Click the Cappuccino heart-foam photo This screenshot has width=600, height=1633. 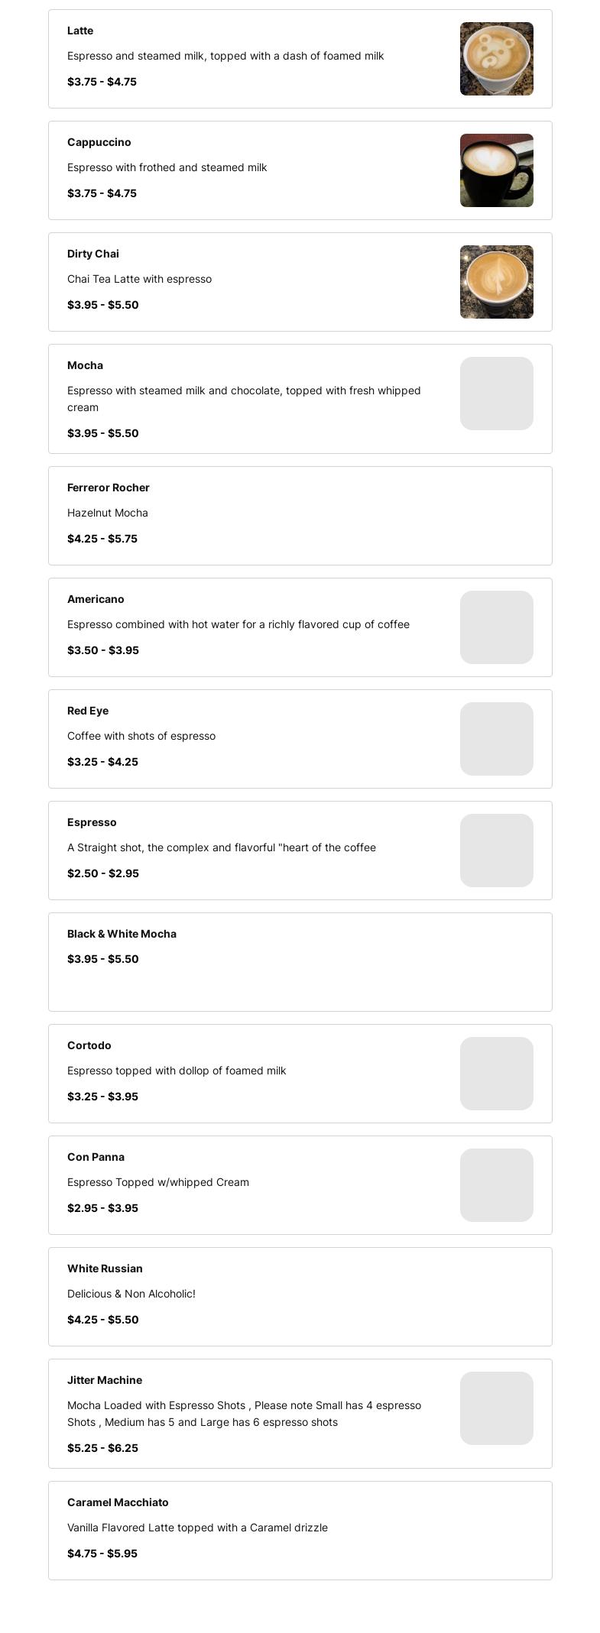496,170
